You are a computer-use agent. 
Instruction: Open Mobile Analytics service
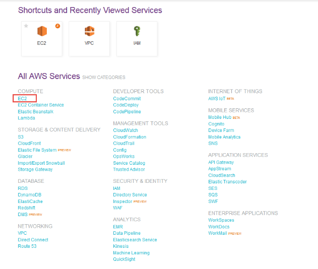224,137
